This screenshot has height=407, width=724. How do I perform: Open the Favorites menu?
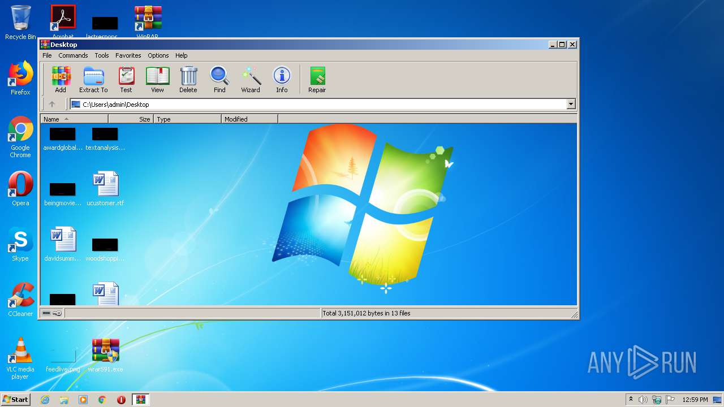pos(128,55)
